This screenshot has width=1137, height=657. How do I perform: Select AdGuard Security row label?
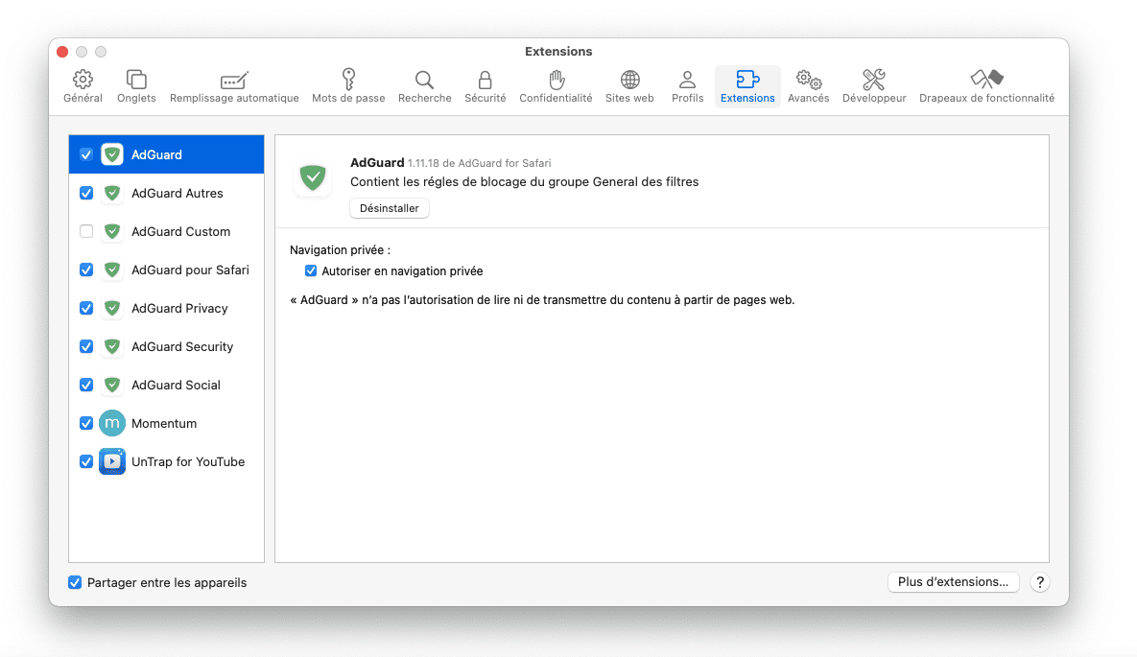(182, 346)
